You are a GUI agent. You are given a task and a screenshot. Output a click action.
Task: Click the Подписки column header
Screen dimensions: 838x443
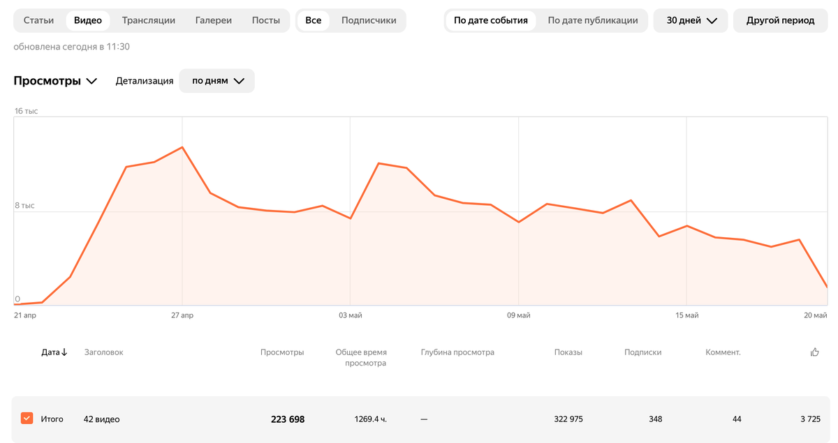[642, 352]
